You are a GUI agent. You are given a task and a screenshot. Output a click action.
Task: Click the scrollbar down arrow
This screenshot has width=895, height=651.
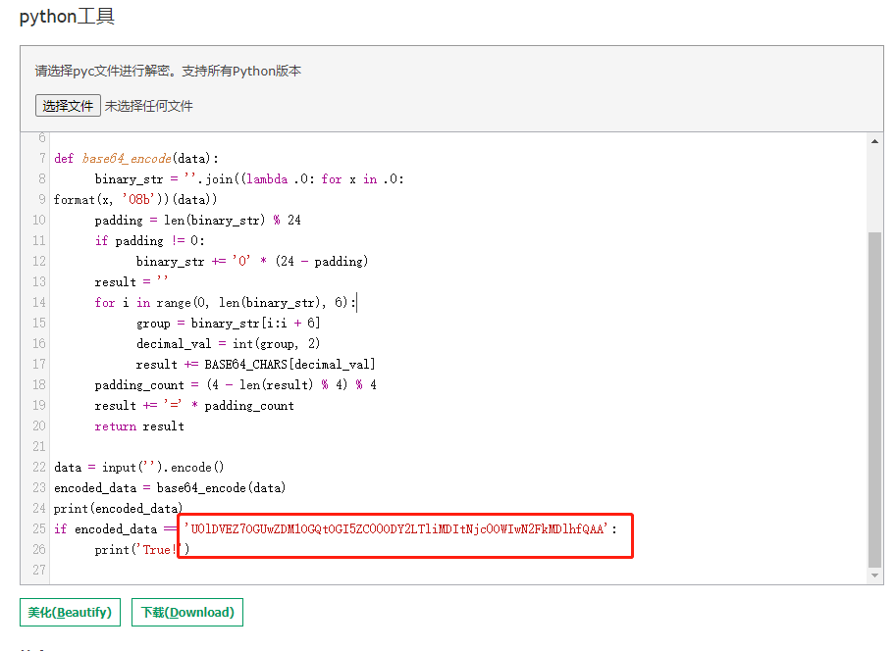pyautogui.click(x=875, y=576)
